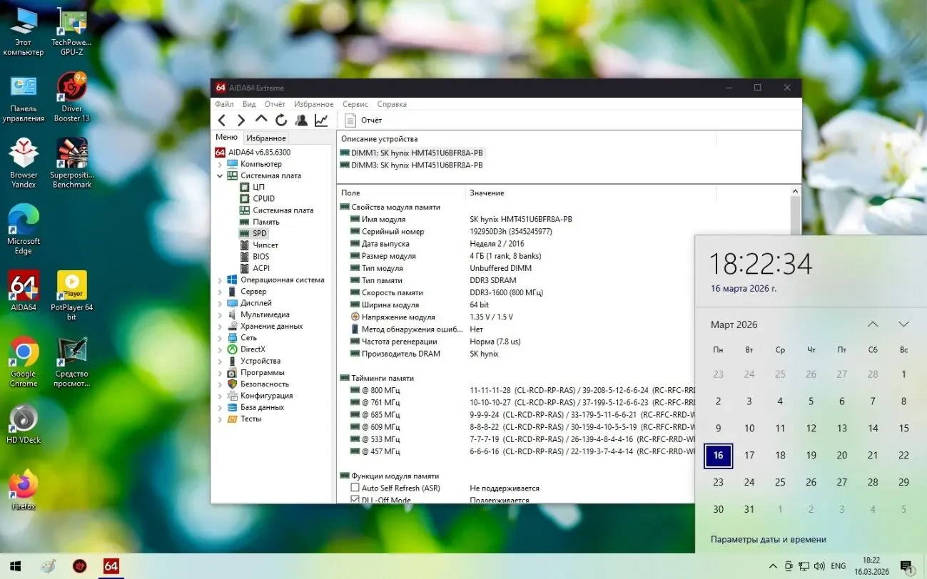This screenshot has height=579, width=927.
Task: Expand the Дисплей tree node
Action: click(x=221, y=302)
